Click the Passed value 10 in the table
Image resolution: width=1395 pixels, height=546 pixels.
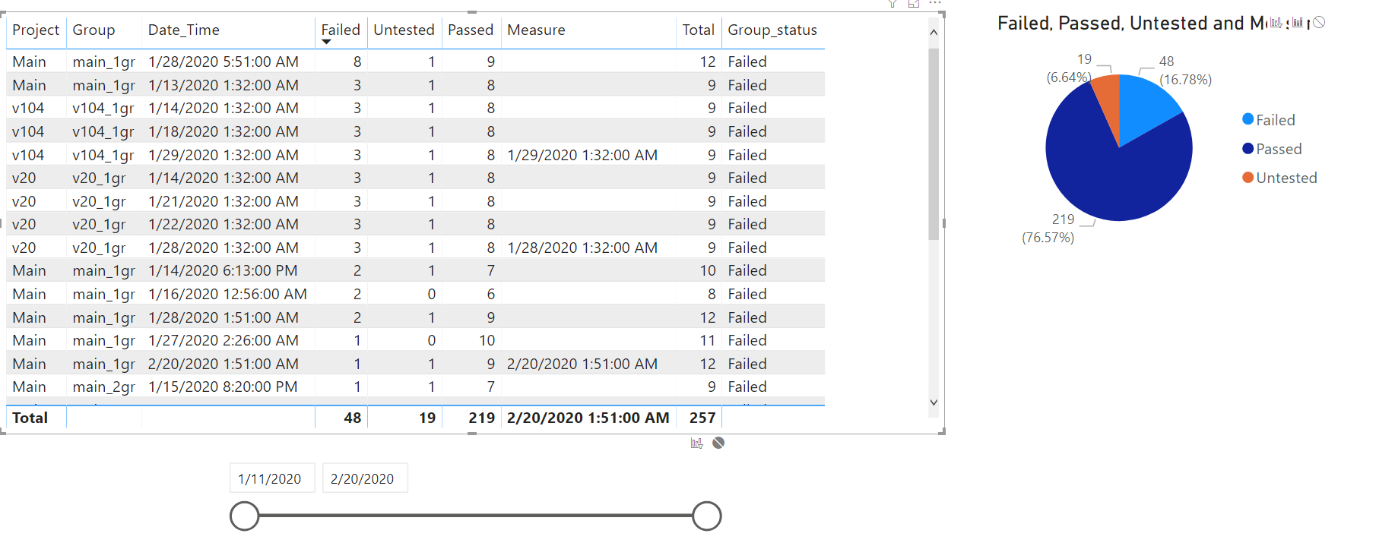click(x=487, y=340)
